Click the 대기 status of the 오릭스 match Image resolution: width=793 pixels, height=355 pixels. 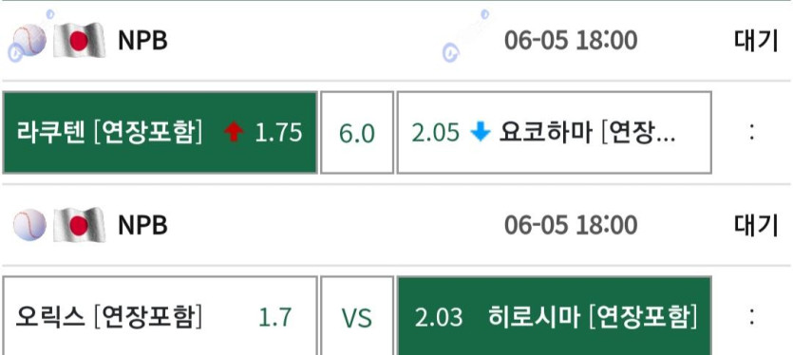click(756, 225)
